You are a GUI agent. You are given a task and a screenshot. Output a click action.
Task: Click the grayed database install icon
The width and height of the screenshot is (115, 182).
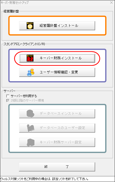click(x=30, y=113)
